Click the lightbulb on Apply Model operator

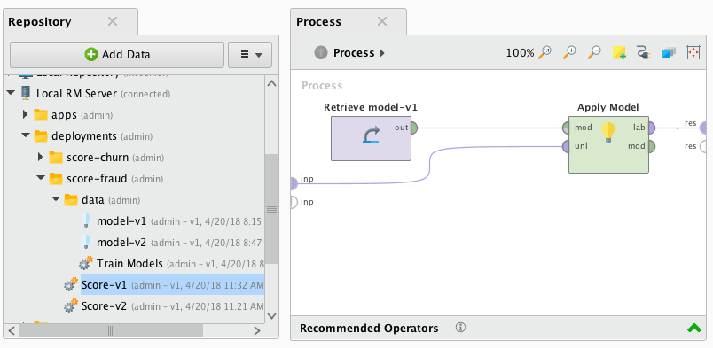(x=608, y=133)
